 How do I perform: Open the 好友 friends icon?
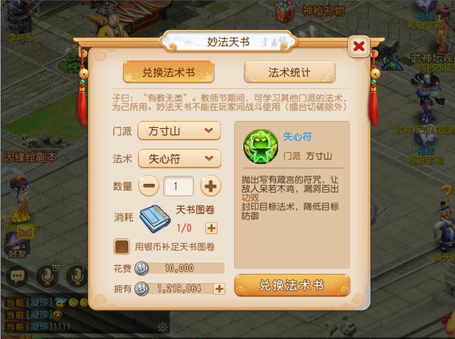(x=17, y=245)
